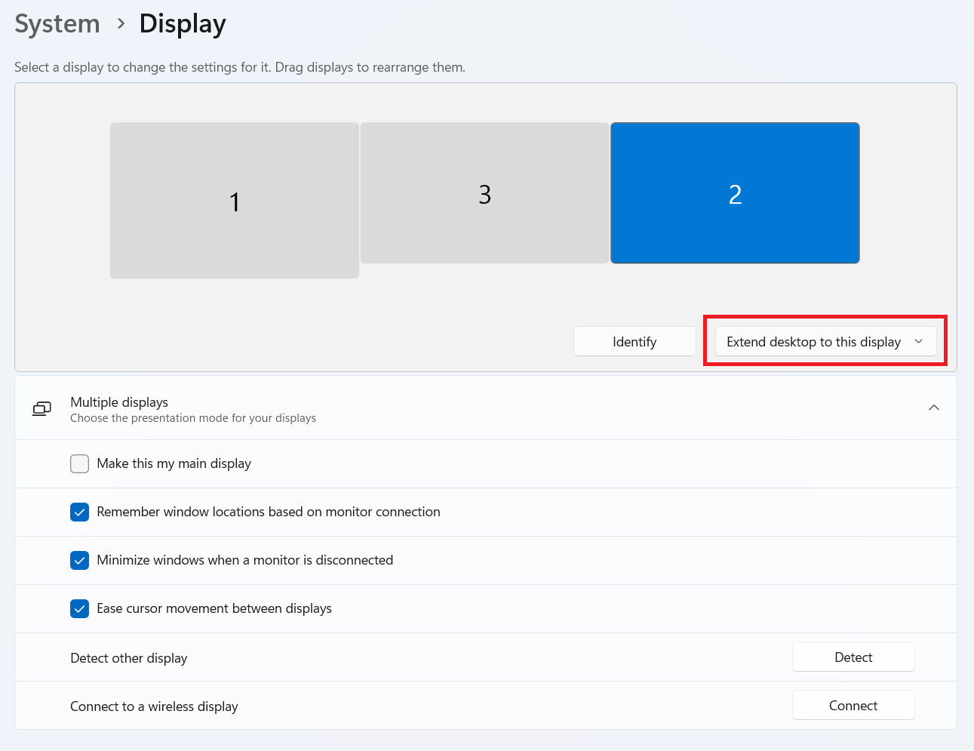This screenshot has height=751, width=974.
Task: Uncheck Remember window locations checkbox
Action: click(x=80, y=512)
